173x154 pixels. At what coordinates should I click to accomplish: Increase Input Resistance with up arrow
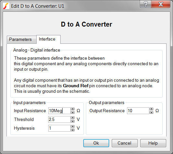click(73, 109)
